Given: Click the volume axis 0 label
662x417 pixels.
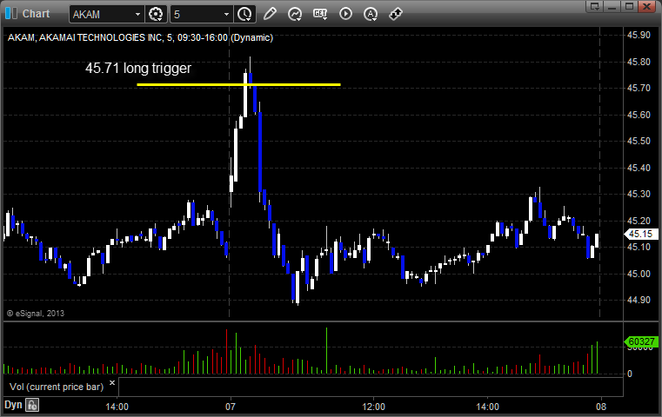Looking at the screenshot, I should (x=630, y=374).
